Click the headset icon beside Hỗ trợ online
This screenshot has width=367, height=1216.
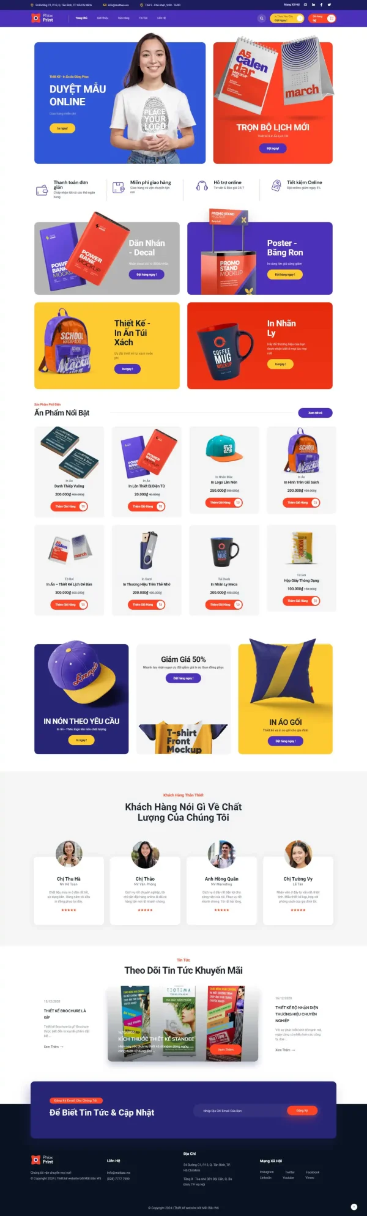coord(201,186)
